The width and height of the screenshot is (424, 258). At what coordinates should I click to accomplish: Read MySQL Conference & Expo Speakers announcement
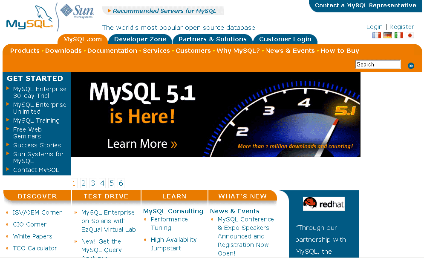pyautogui.click(x=246, y=236)
